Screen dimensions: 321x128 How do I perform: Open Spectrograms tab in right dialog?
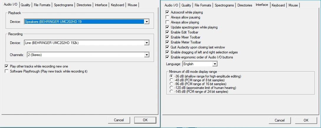(x=224, y=5)
